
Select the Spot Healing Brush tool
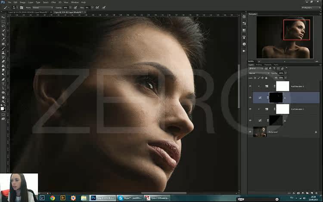(x=3, y=44)
